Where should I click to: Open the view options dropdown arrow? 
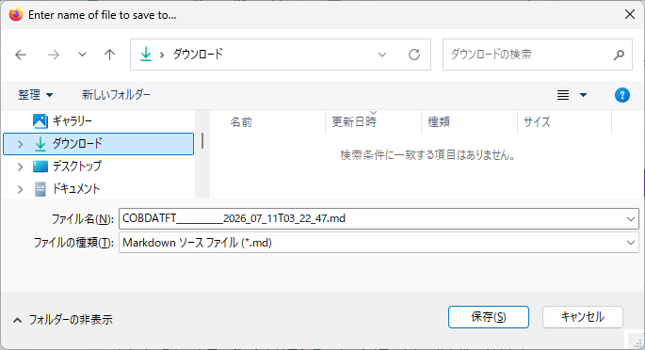583,95
